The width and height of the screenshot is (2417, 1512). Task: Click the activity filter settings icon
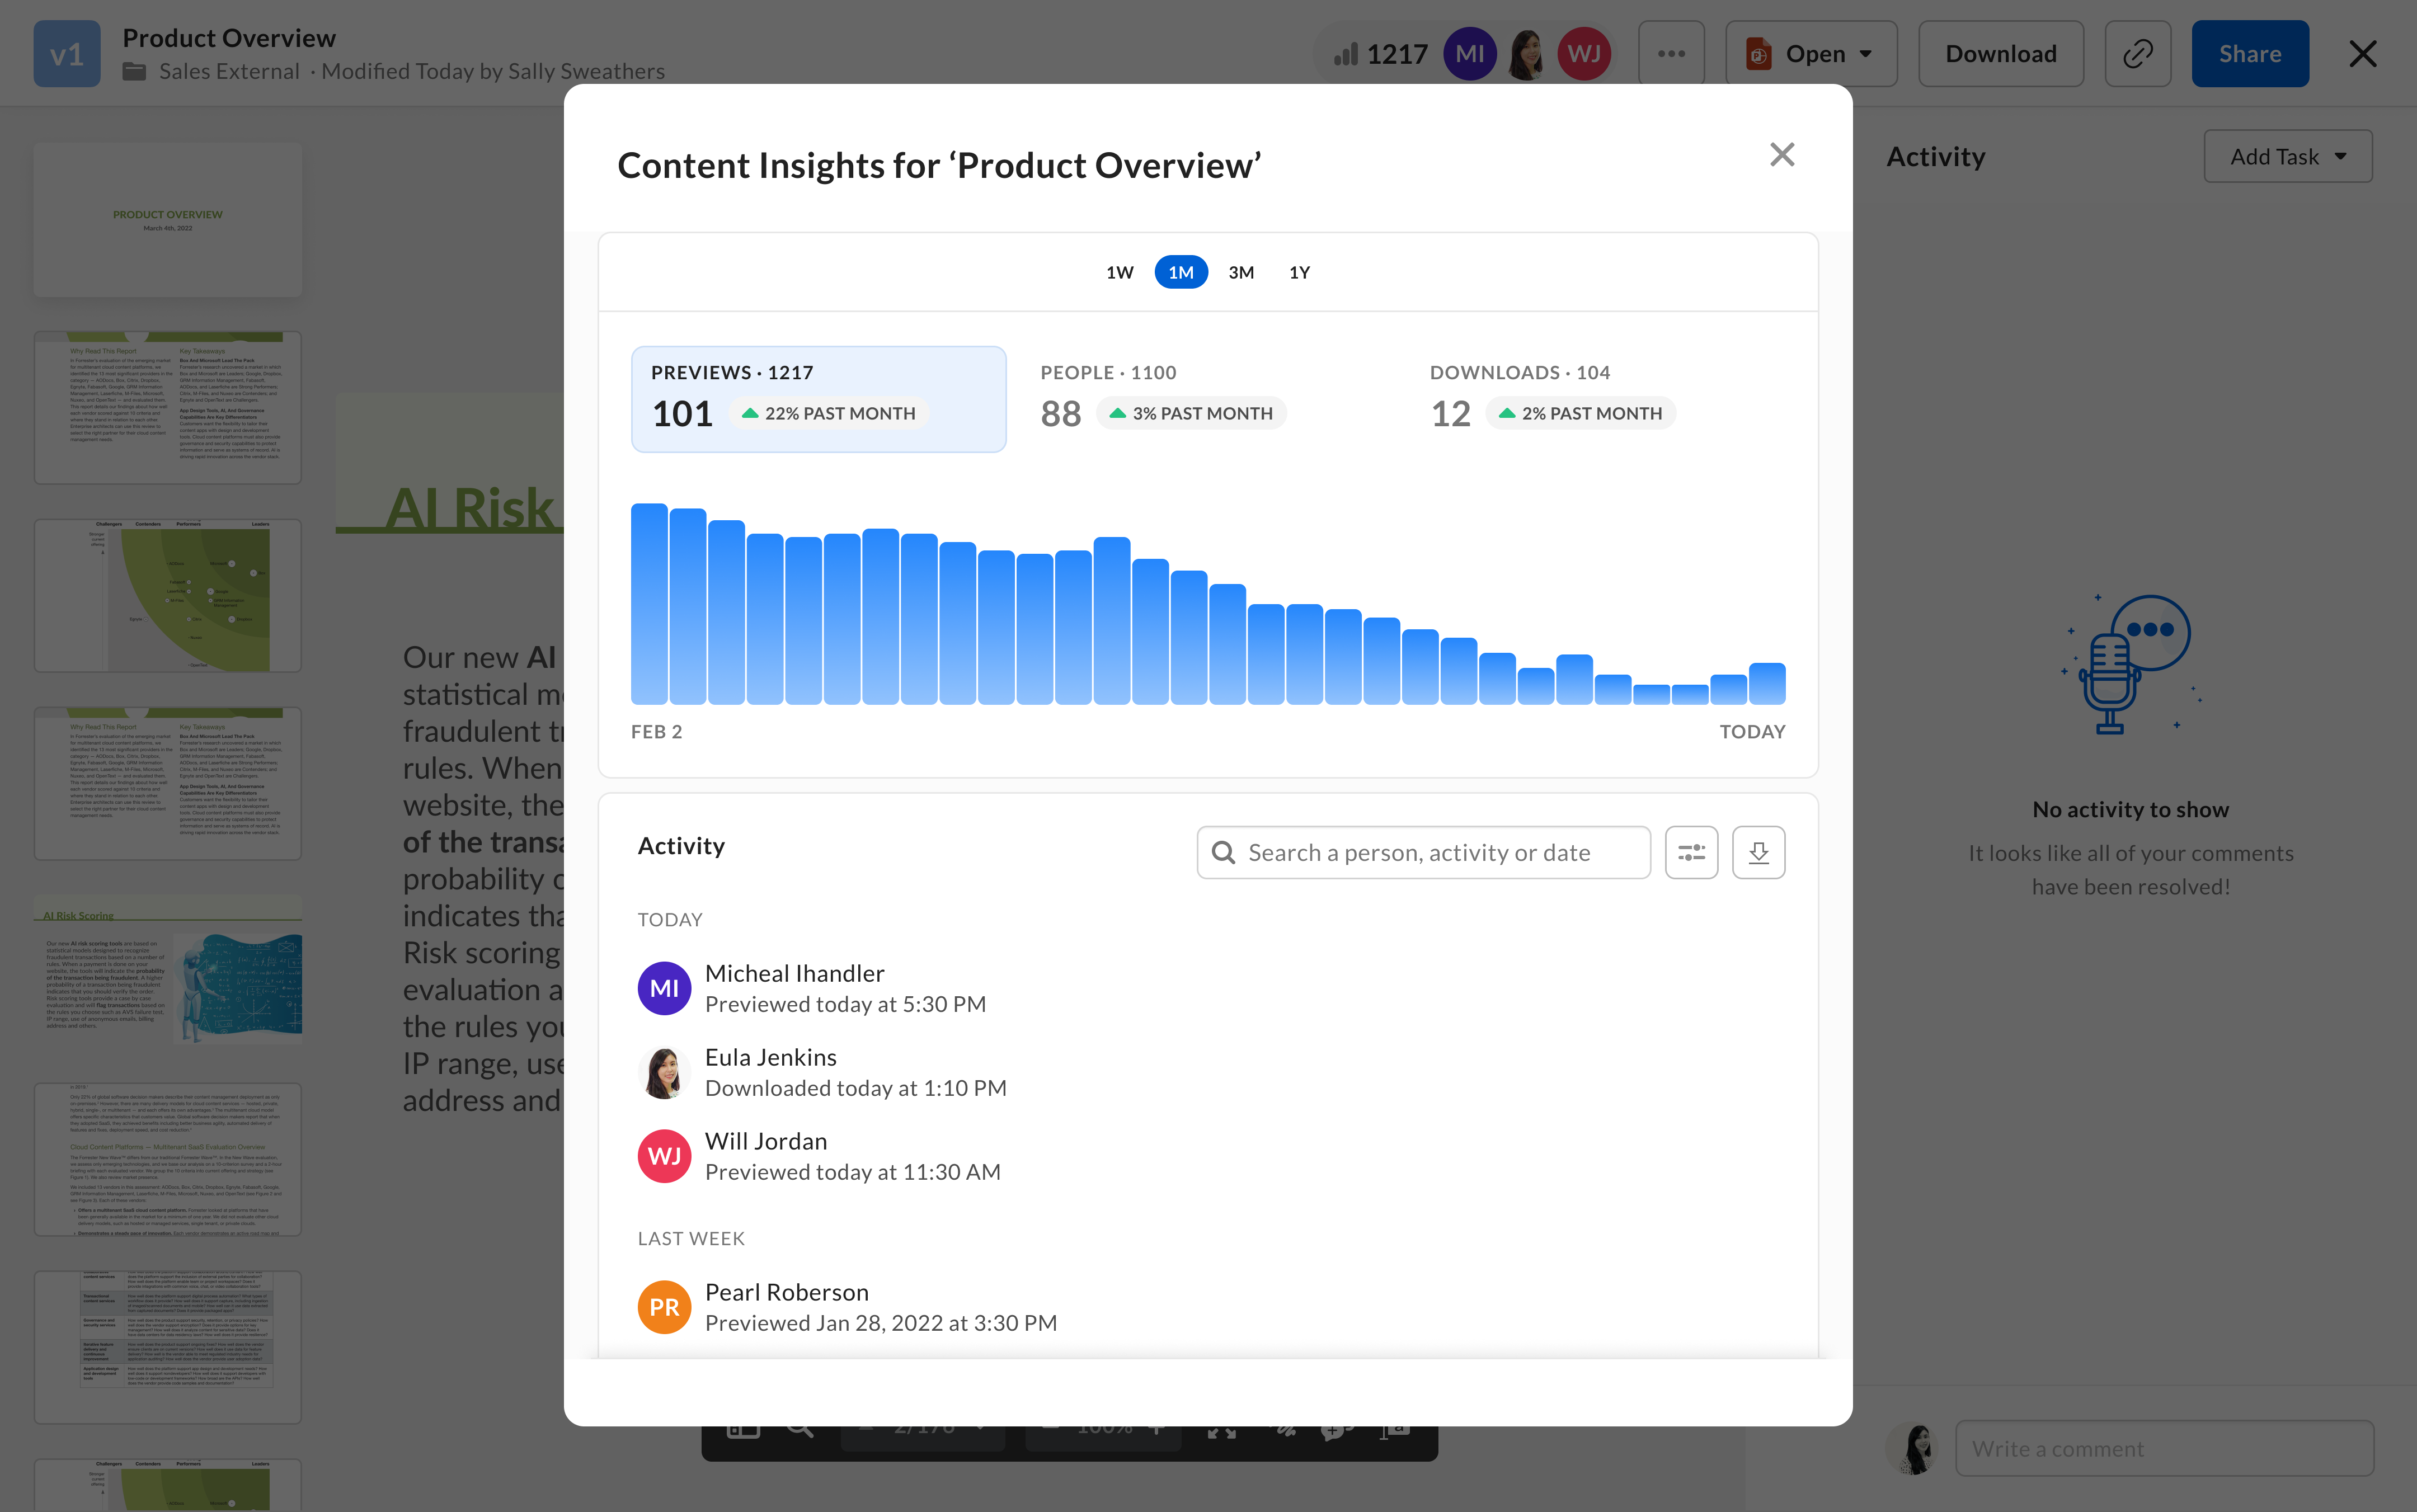point(1691,852)
